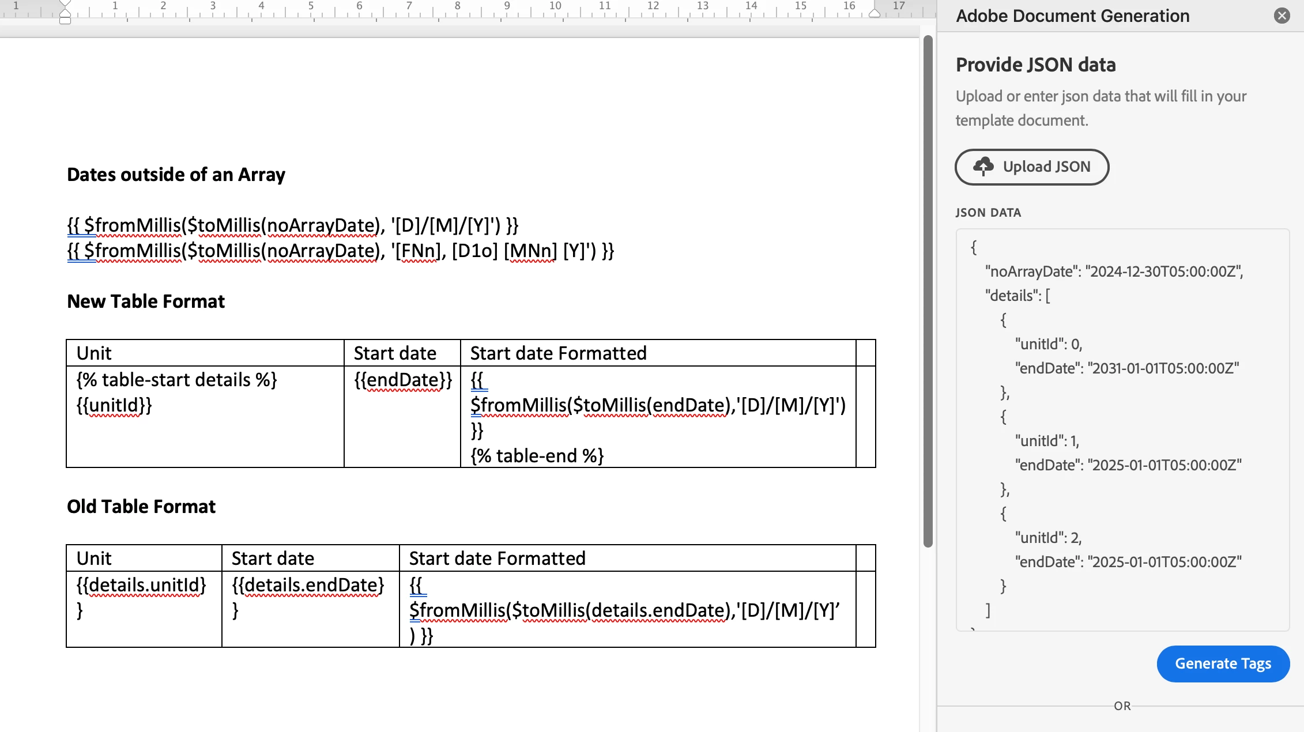The width and height of the screenshot is (1304, 732).
Task: Click the {{details.endDate} cell text
Action: tap(308, 585)
